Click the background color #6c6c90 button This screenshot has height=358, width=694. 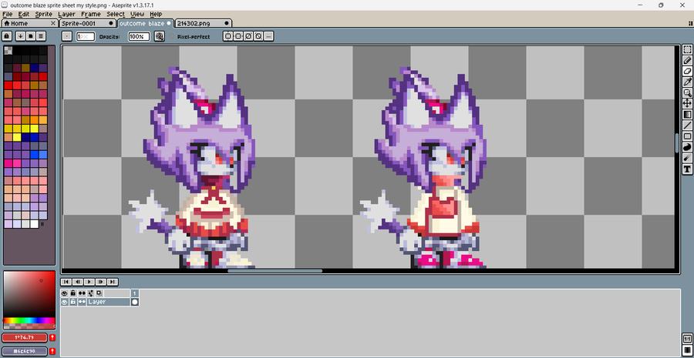25,351
